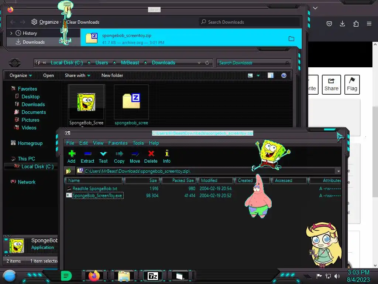Viewport: 378px width, 284px height.
Task: Expand Explorer view options arrow
Action: pyautogui.click(x=258, y=75)
